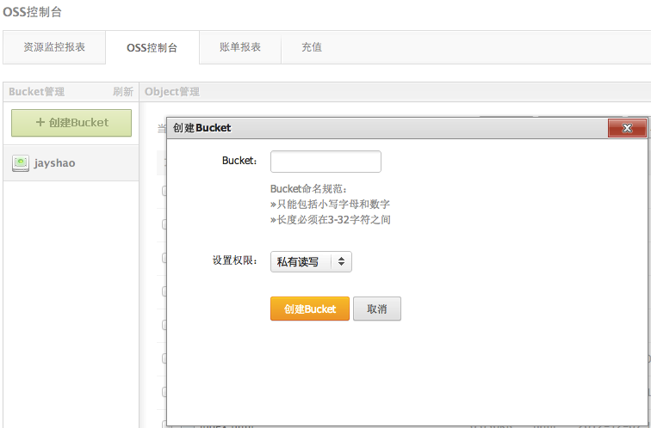This screenshot has height=428, width=651.
Task: Select the OSS控制台 tab
Action: click(152, 47)
